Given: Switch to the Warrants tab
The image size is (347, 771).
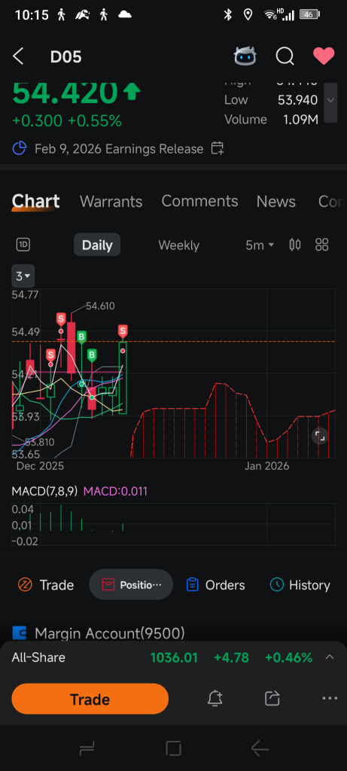Looking at the screenshot, I should (x=111, y=202).
